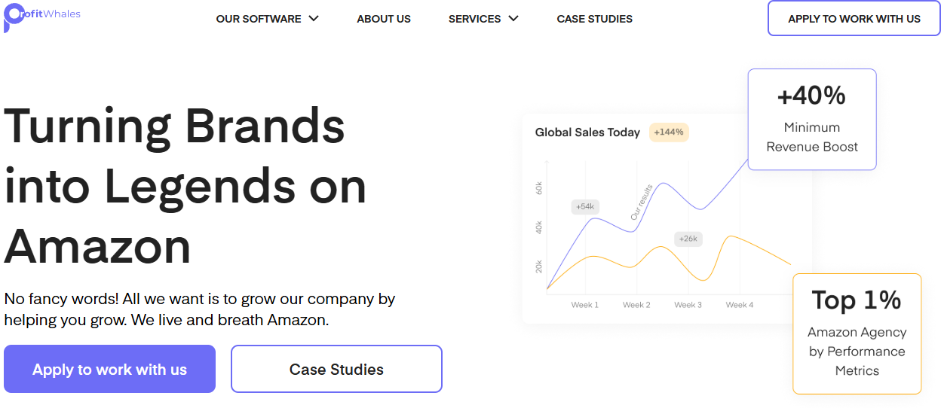Click the Global Sales Today chart title
The image size is (944, 408).
point(587,132)
